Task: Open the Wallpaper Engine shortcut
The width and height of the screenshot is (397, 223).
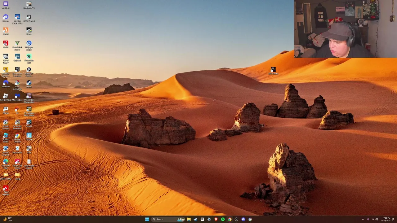Action: (29, 46)
